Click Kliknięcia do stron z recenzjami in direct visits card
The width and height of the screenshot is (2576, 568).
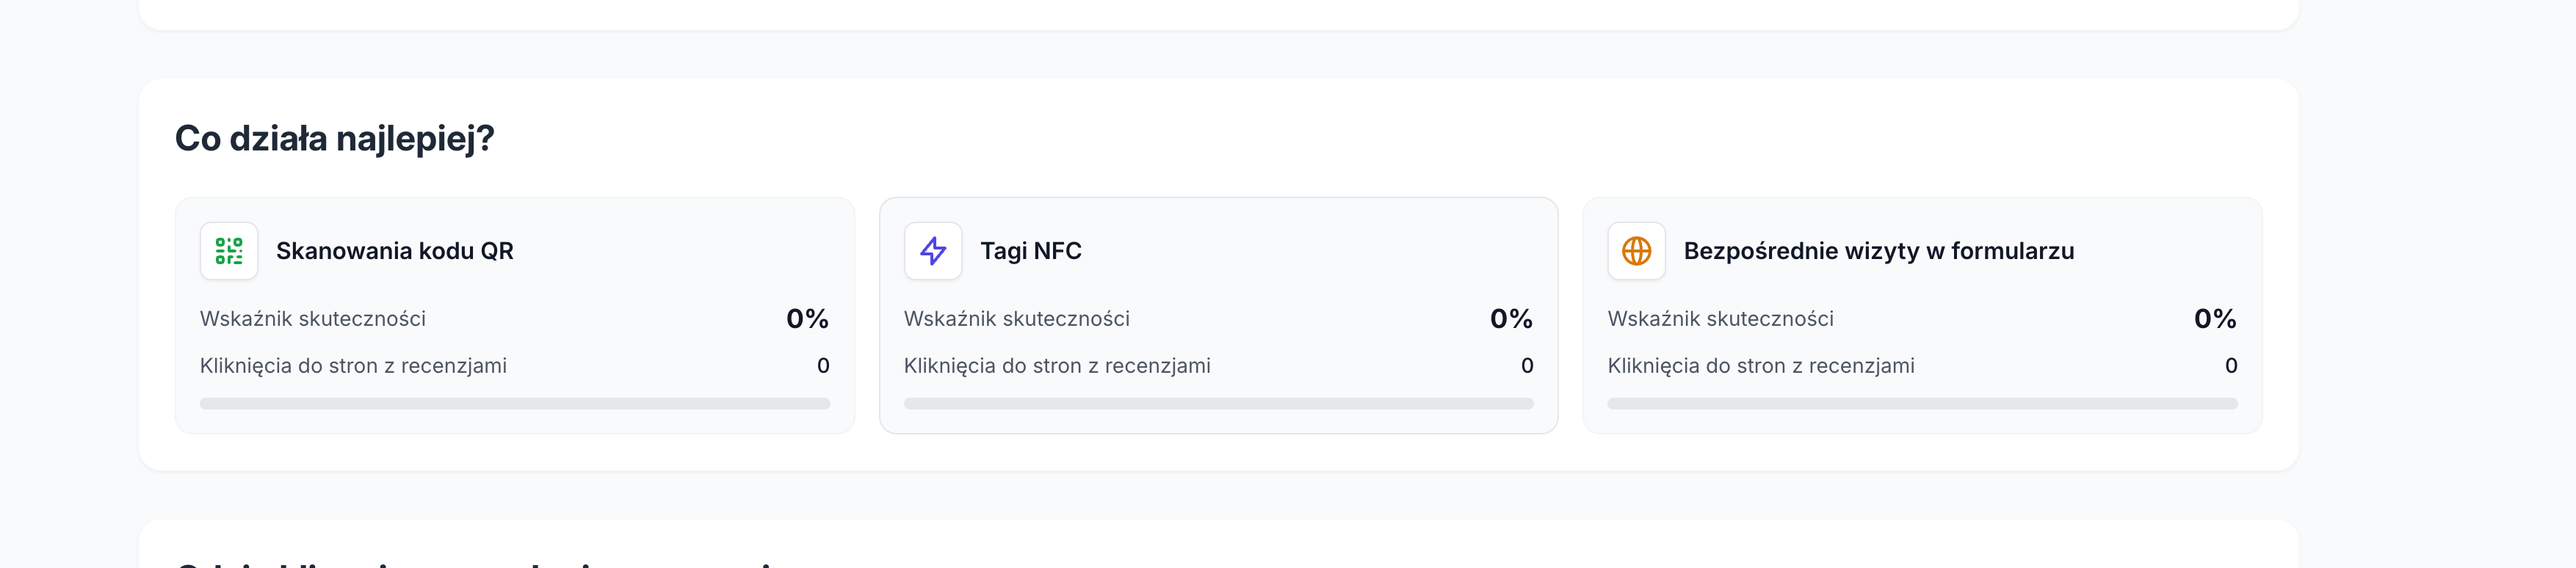coord(1761,366)
